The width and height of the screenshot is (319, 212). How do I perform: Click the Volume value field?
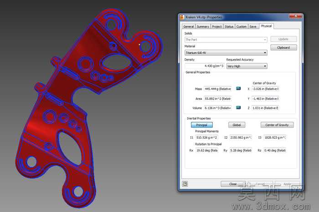point(218,108)
